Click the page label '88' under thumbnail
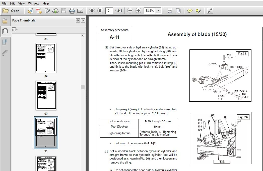 pyautogui.click(x=46, y=39)
